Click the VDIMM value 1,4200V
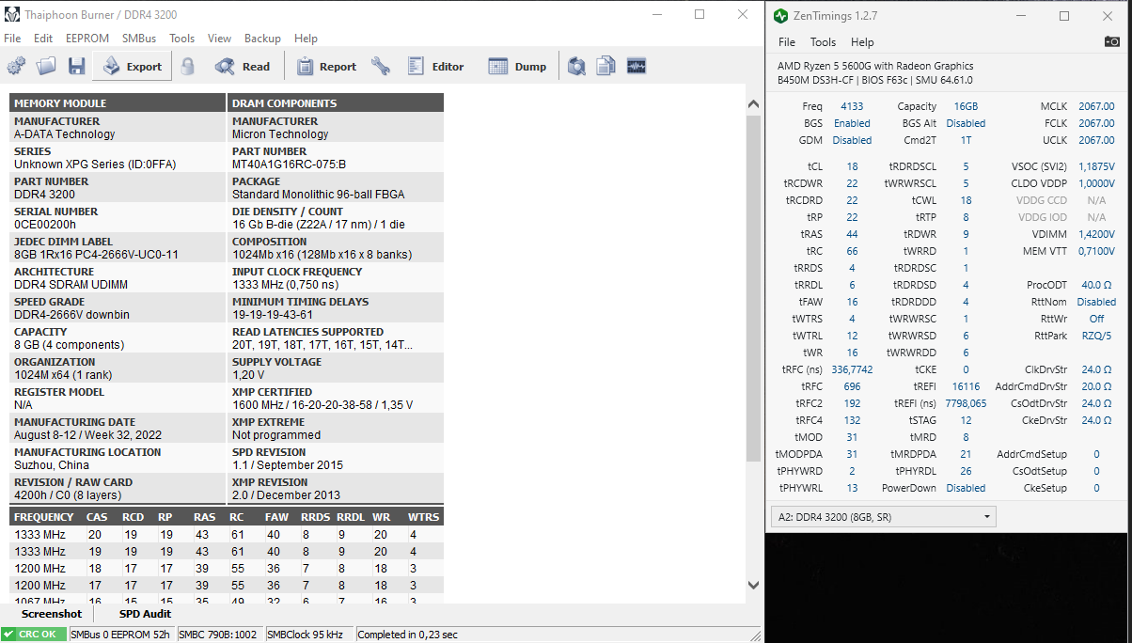 [1096, 234]
